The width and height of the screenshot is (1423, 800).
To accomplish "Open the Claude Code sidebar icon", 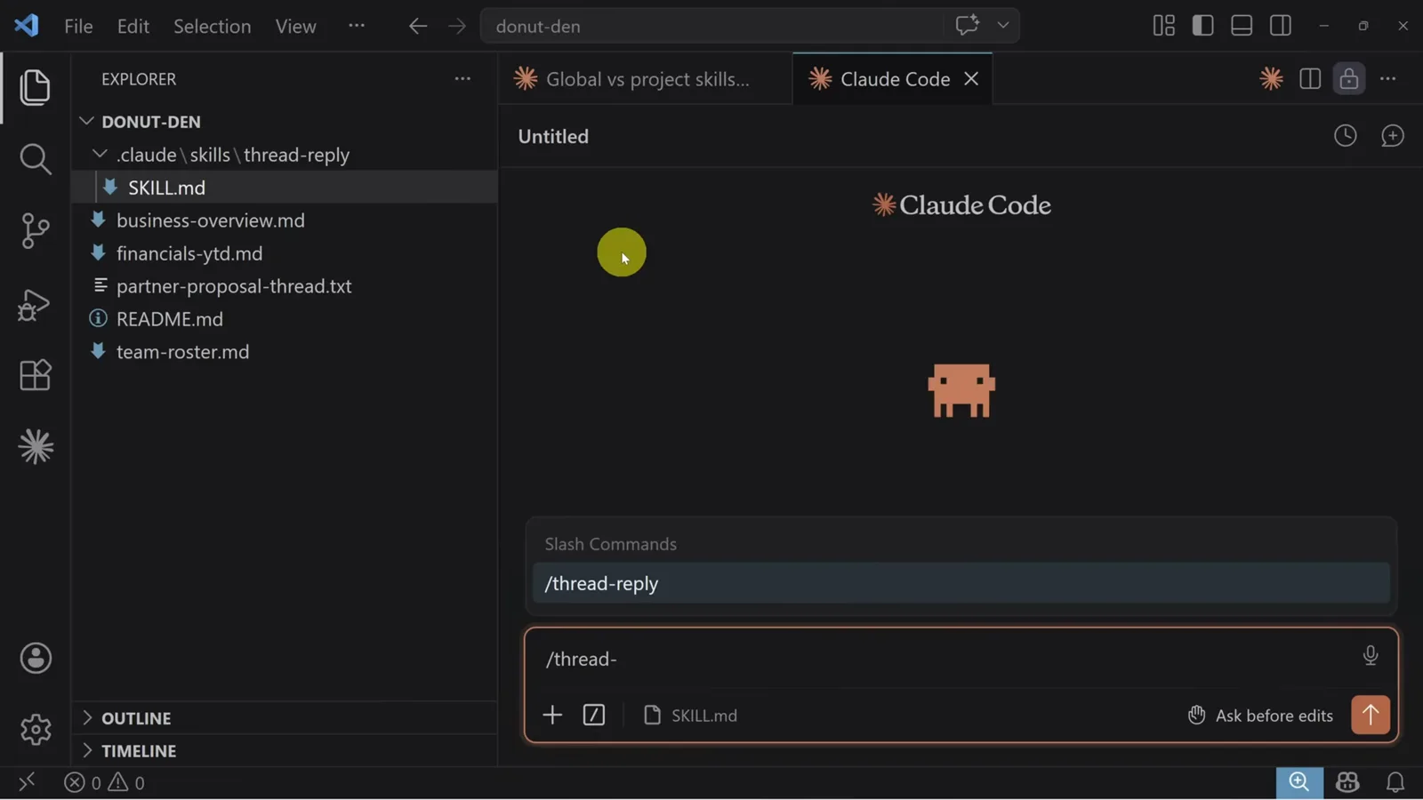I will coord(35,446).
